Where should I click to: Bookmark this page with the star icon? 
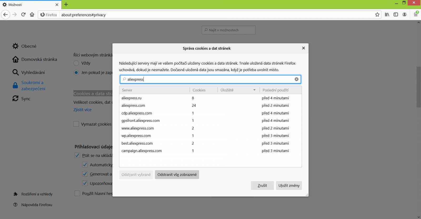coord(377,15)
